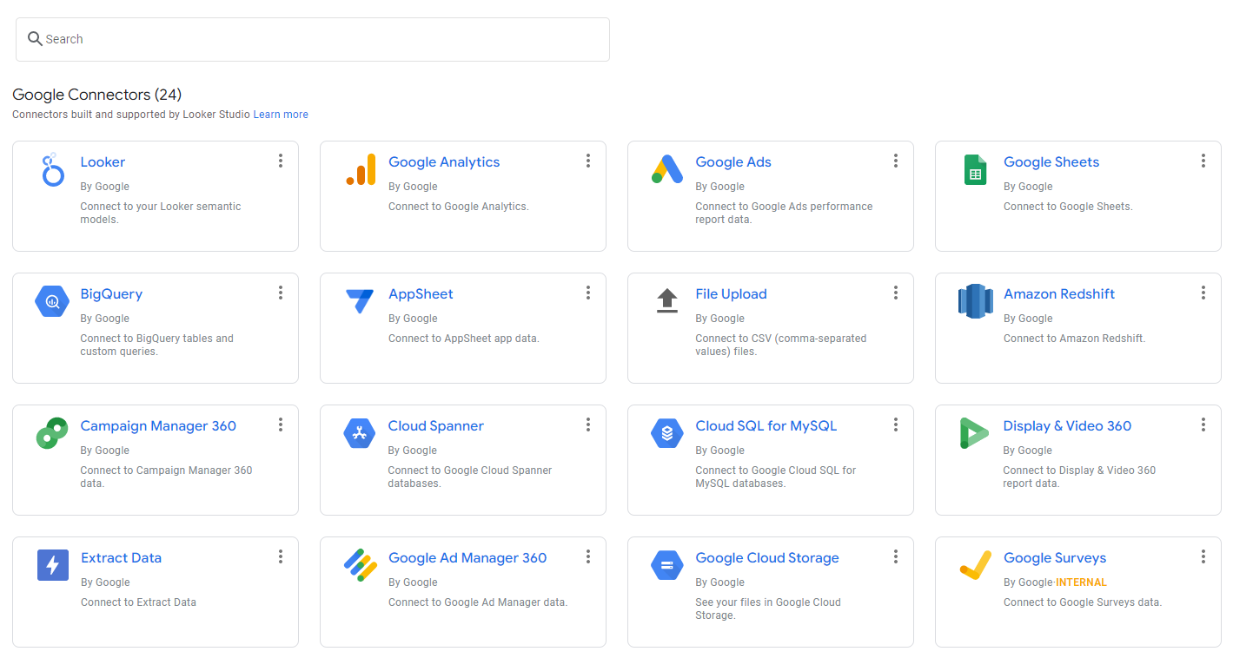This screenshot has width=1233, height=658.
Task: Click "Connect to Google Ads performance report data." text
Action: [784, 213]
